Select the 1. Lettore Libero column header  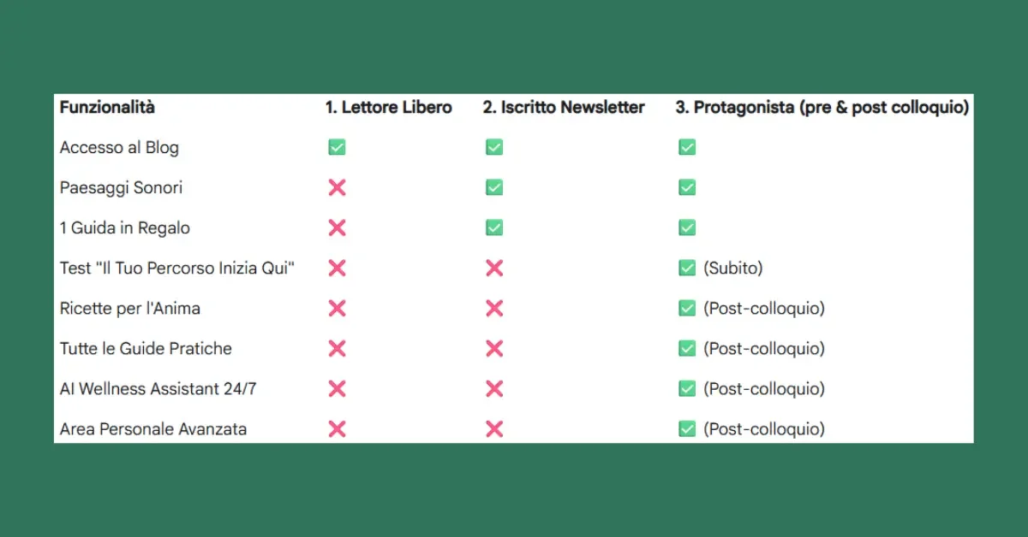[x=388, y=108]
